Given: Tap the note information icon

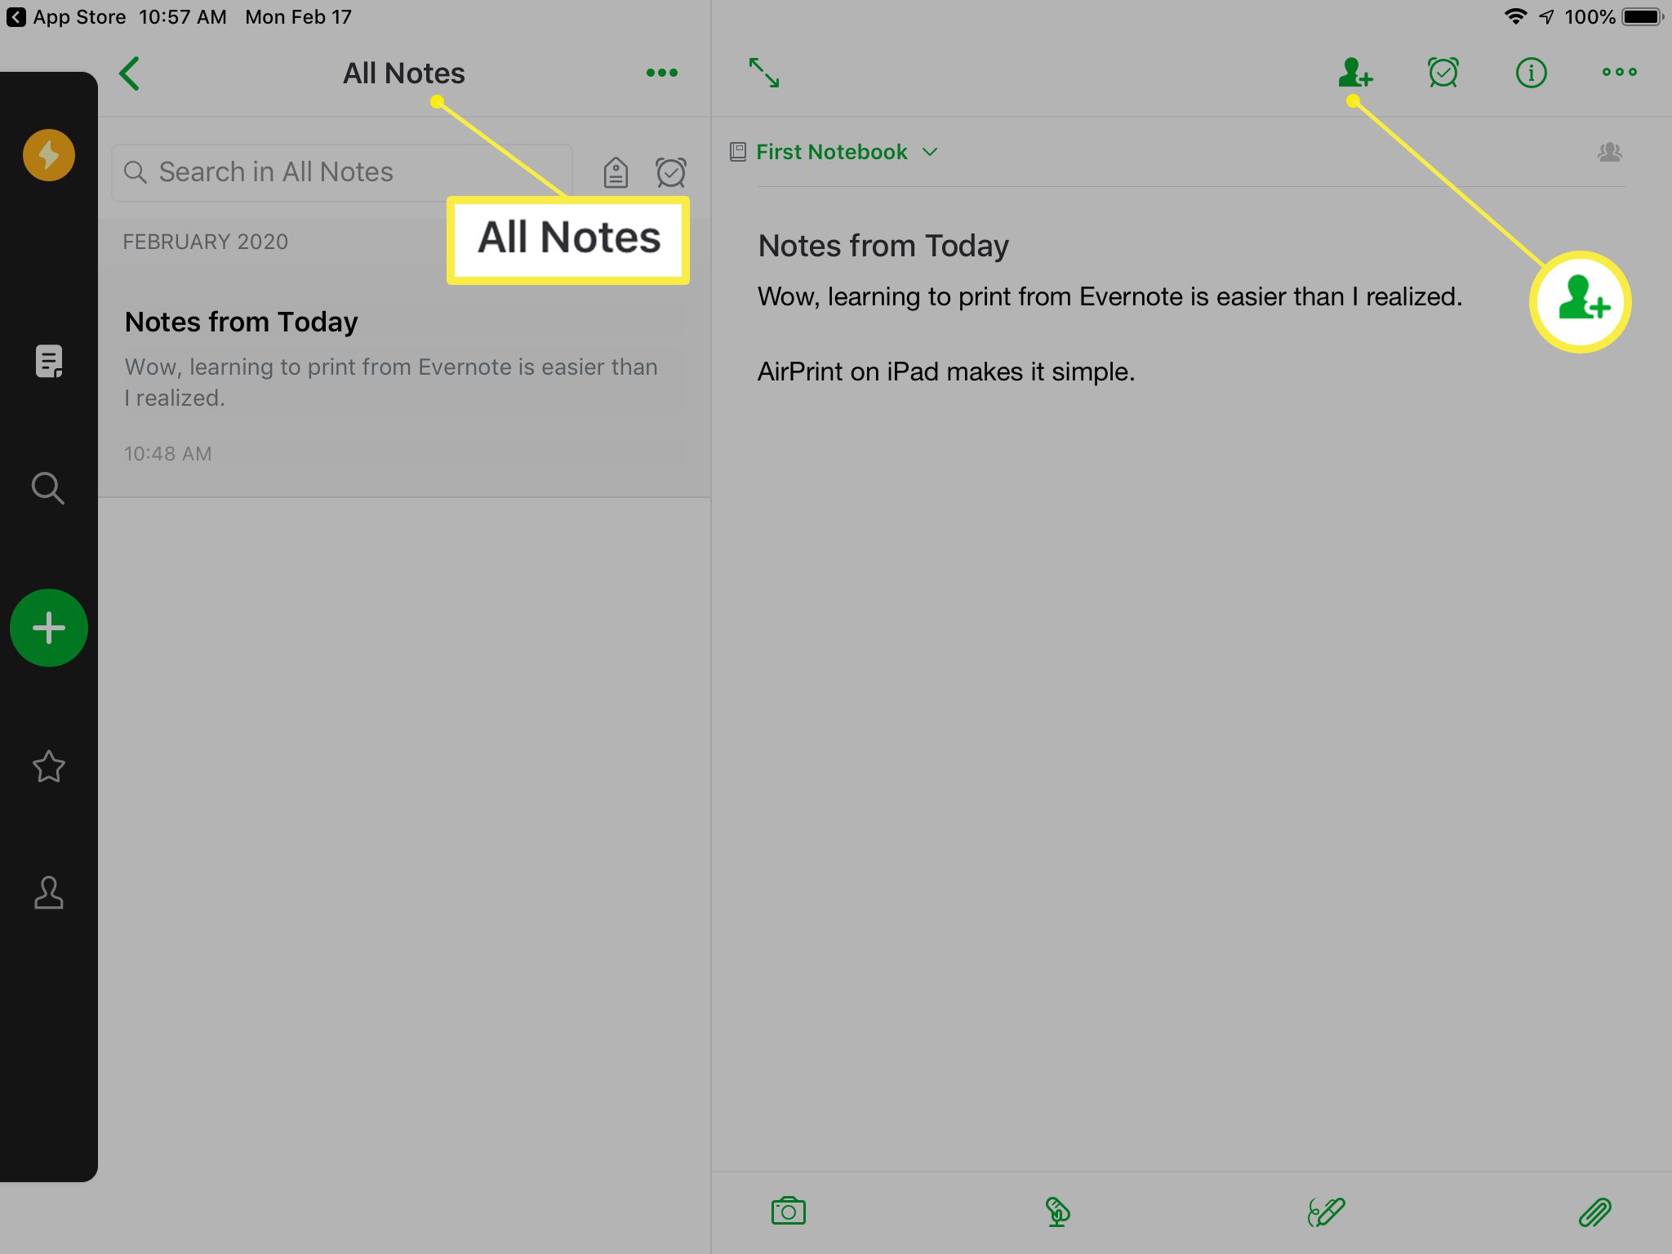Looking at the screenshot, I should pos(1531,73).
